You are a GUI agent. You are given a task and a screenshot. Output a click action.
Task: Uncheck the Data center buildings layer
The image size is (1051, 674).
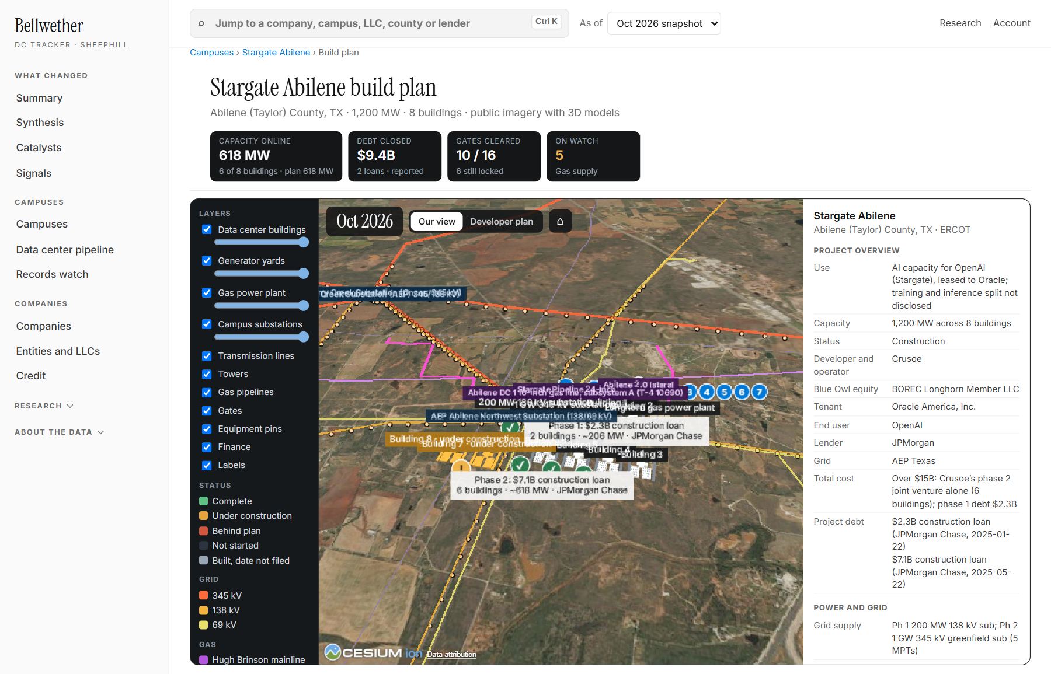tap(207, 229)
